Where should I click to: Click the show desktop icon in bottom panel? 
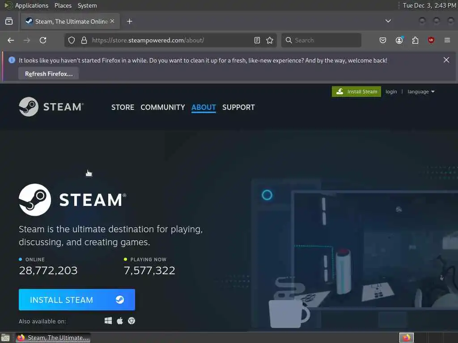tap(5, 338)
